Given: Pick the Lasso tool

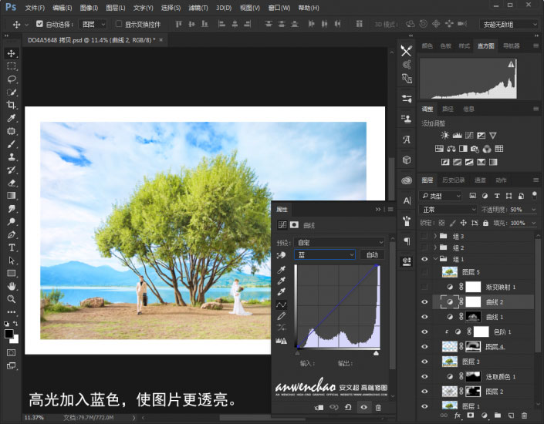Looking at the screenshot, I should pyautogui.click(x=11, y=79).
